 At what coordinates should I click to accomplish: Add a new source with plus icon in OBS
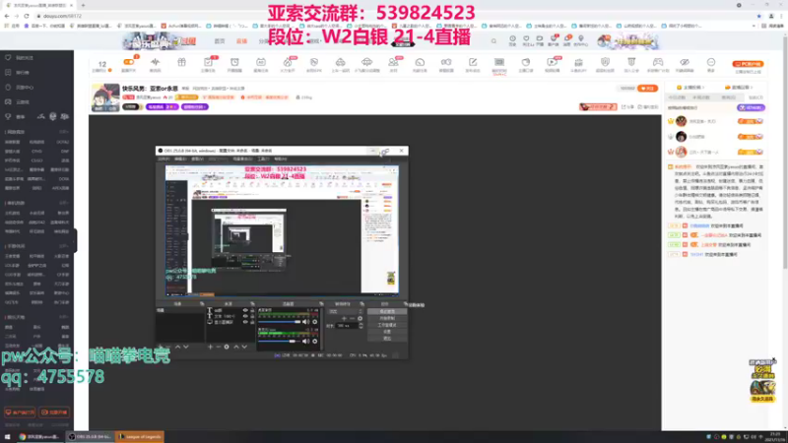[x=210, y=347]
